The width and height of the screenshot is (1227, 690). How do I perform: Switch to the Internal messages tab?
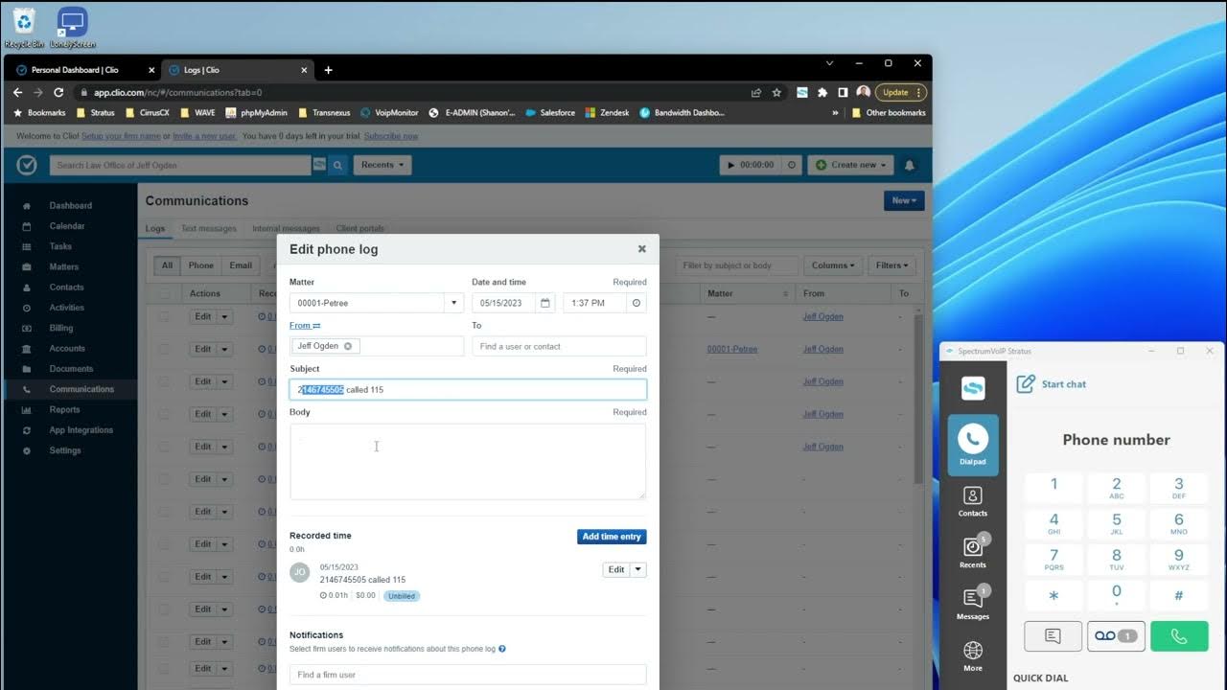(x=286, y=229)
